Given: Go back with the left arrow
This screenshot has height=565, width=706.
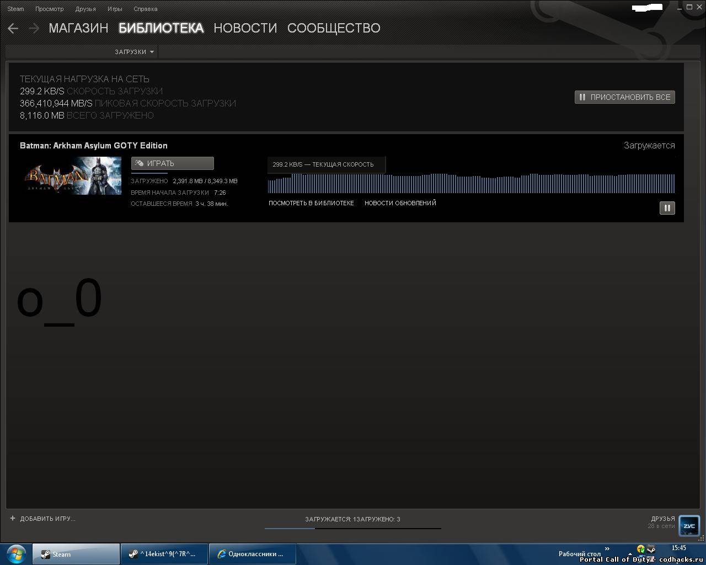Looking at the screenshot, I should (x=13, y=28).
